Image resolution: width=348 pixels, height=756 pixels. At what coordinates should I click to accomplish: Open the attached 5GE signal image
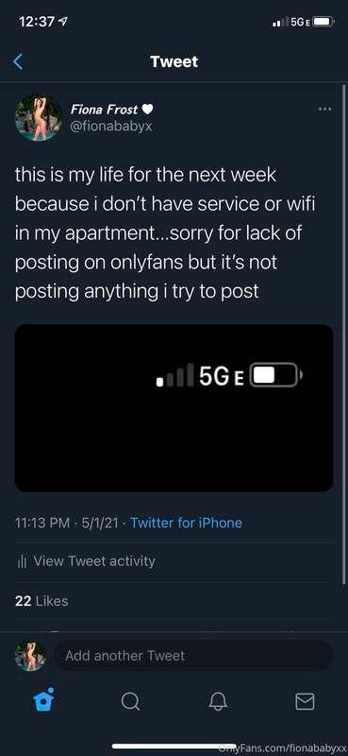click(x=174, y=408)
